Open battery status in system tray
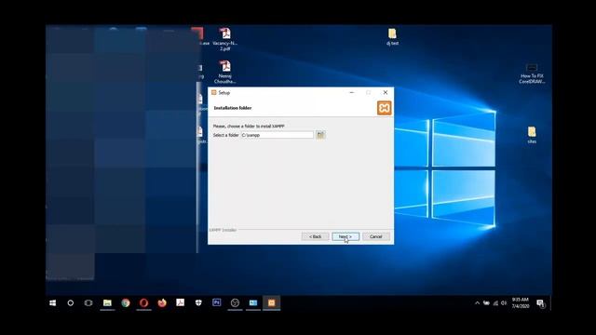This screenshot has height=335, width=596. coord(486,302)
